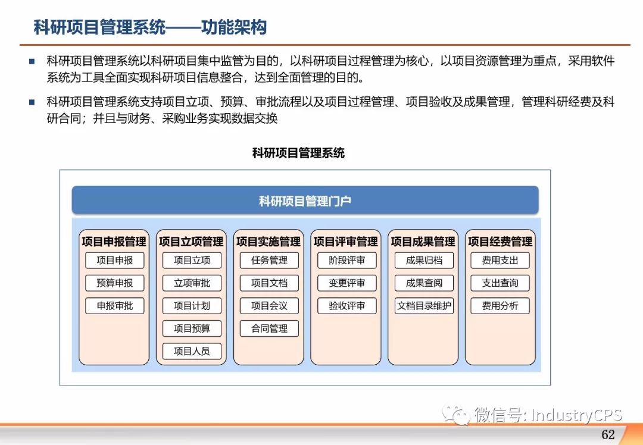Click the 科研项目管理门户 portal banner
The height and width of the screenshot is (445, 643).
click(x=305, y=200)
